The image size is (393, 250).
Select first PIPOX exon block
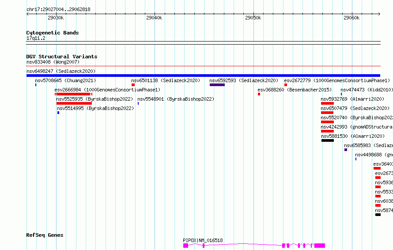pos(185,246)
